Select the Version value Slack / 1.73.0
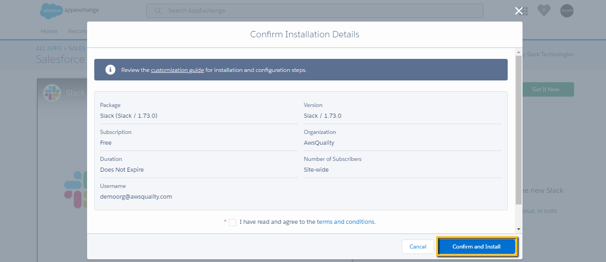The image size is (606, 262). tap(323, 116)
